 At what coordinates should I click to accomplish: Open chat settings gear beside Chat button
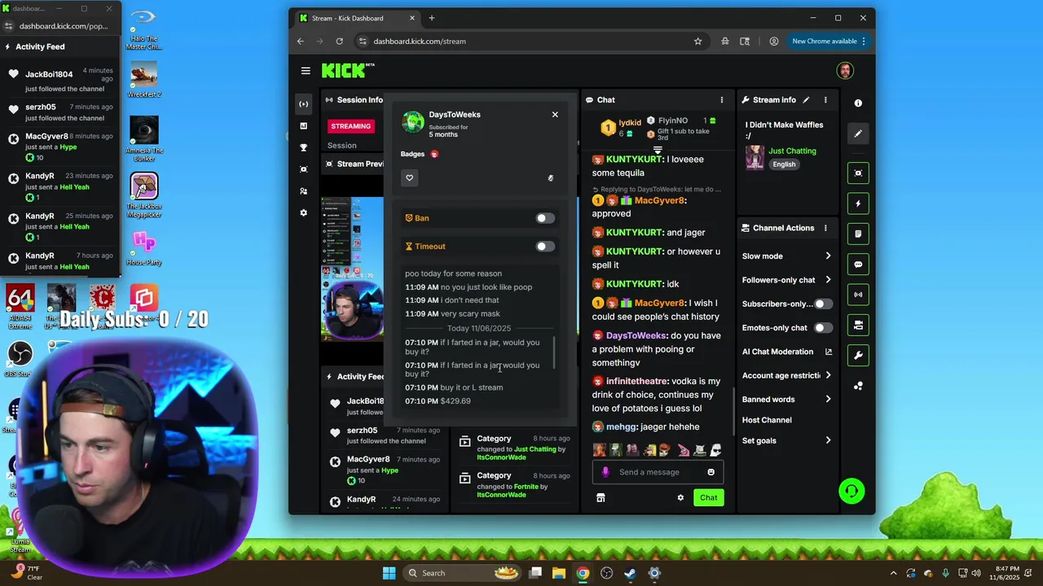[680, 498]
